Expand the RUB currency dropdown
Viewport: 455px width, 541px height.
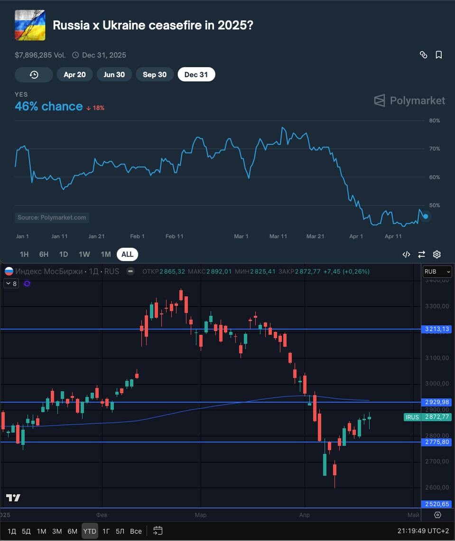pos(437,272)
